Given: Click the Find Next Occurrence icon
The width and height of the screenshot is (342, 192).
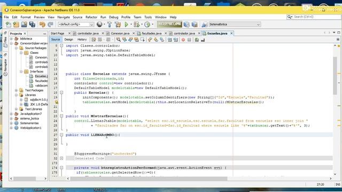Looking at the screenshot, I should coord(130,39).
